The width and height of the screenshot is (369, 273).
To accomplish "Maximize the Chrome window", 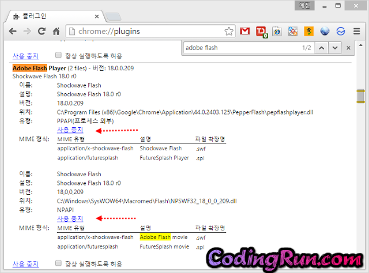I will (338, 5).
